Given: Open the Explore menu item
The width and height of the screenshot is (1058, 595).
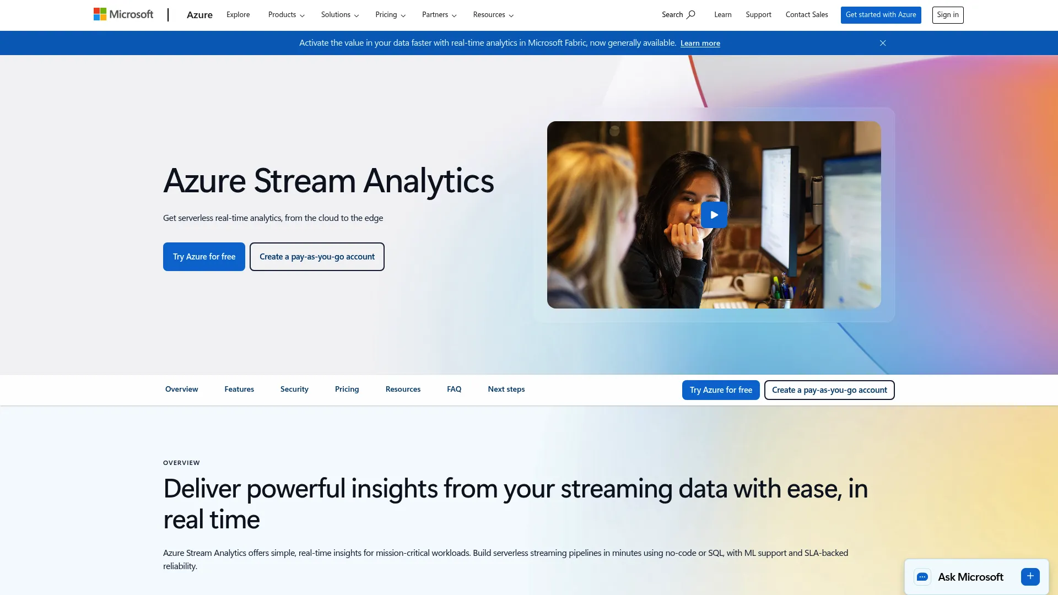Looking at the screenshot, I should coord(238,15).
